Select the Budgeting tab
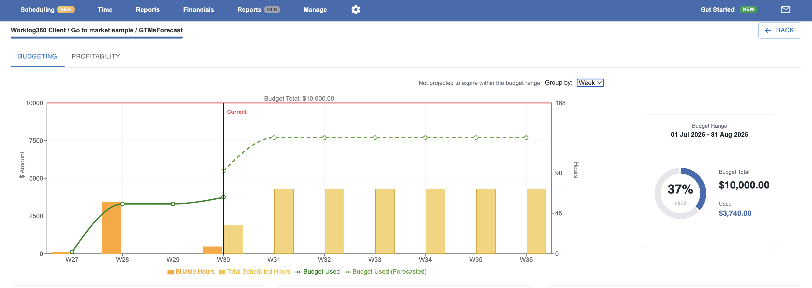812x288 pixels. [37, 56]
